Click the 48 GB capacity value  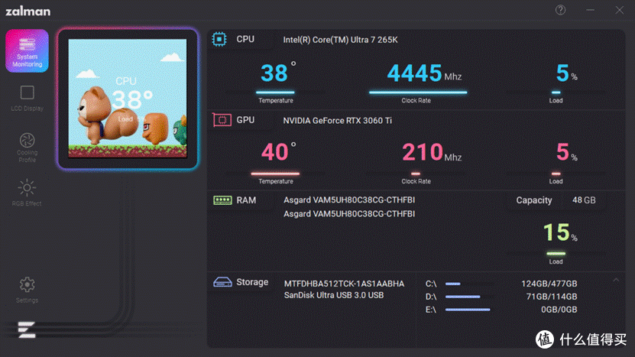click(x=584, y=200)
